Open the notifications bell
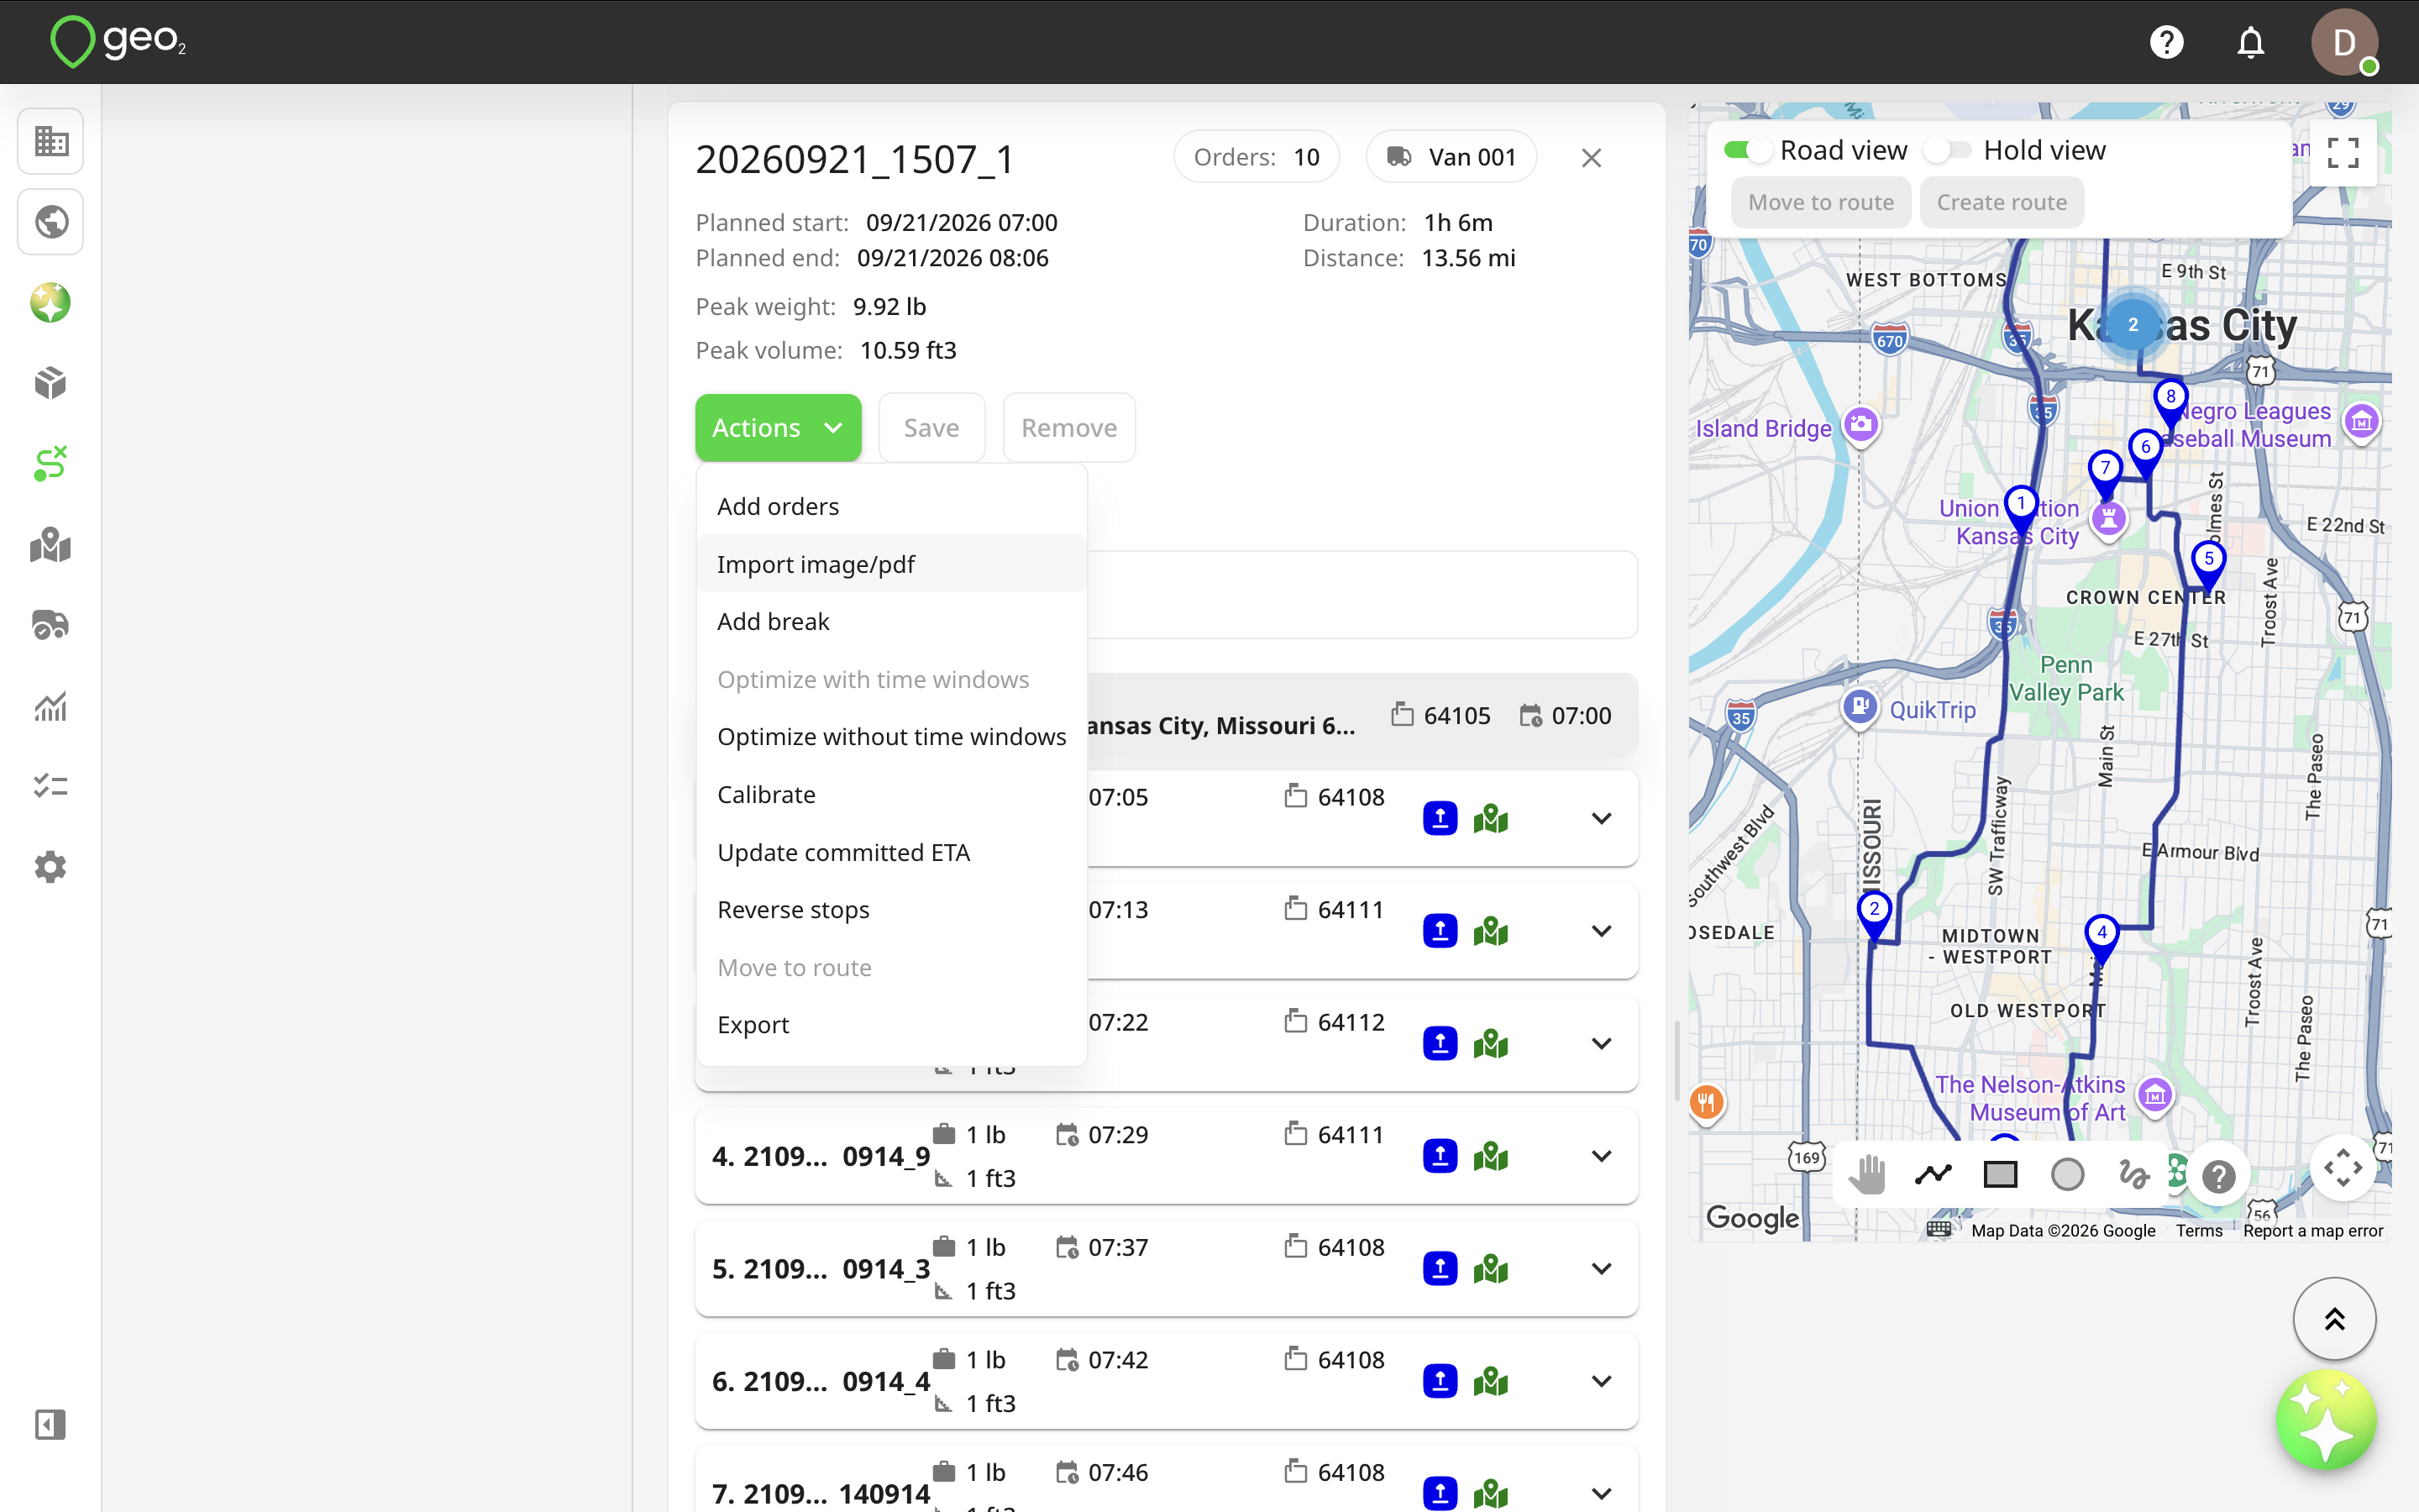 point(2250,42)
